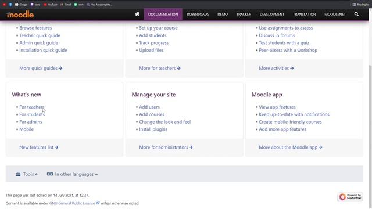Click More quick guides link
Screen dimensions: 372x209
(x=41, y=68)
